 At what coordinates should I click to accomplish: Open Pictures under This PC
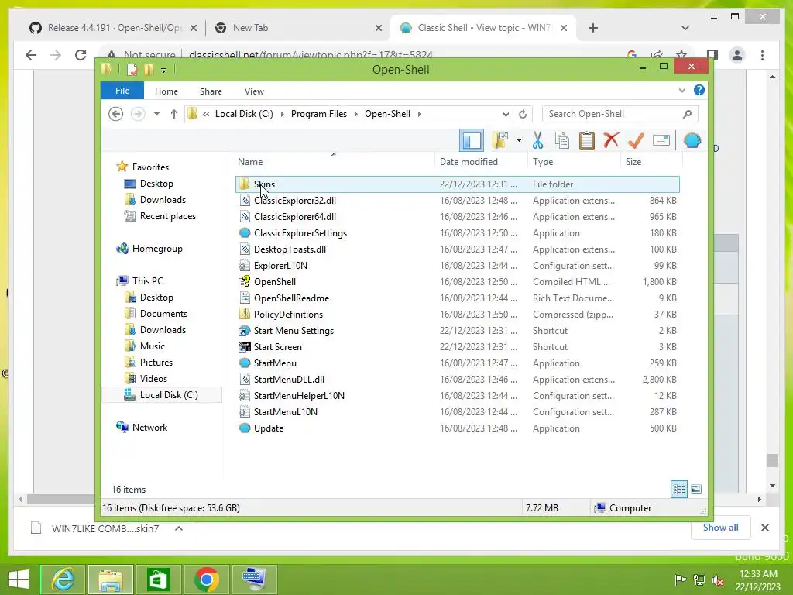pyautogui.click(x=156, y=363)
